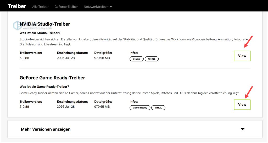The image size is (268, 143).
Task: Open the Alle Treiber menu item
Action: tap(40, 7)
